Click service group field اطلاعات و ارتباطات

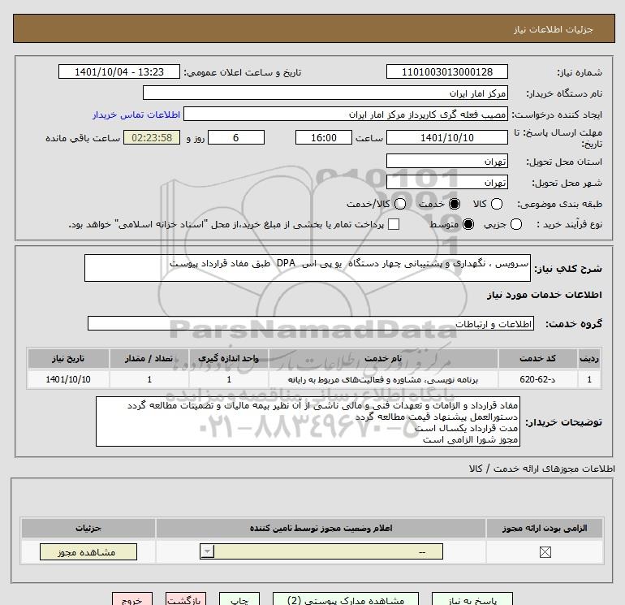coord(311,323)
